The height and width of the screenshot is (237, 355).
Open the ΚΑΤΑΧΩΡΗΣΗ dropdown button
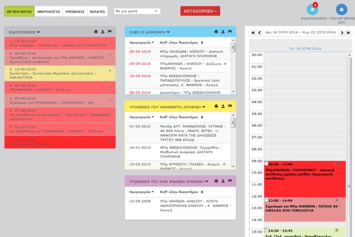[x=200, y=11]
